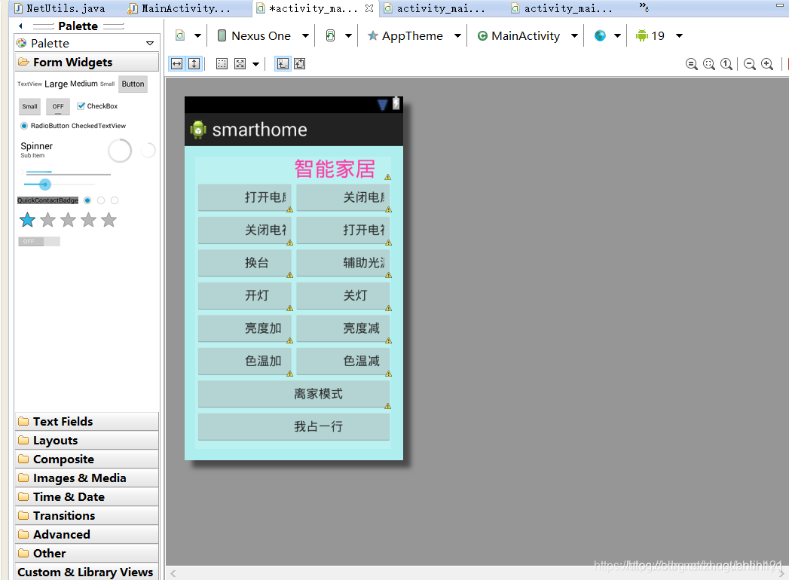Screen dimensions: 789x580
Task: Click the SeekBar slider thumb widget
Action: (44, 185)
